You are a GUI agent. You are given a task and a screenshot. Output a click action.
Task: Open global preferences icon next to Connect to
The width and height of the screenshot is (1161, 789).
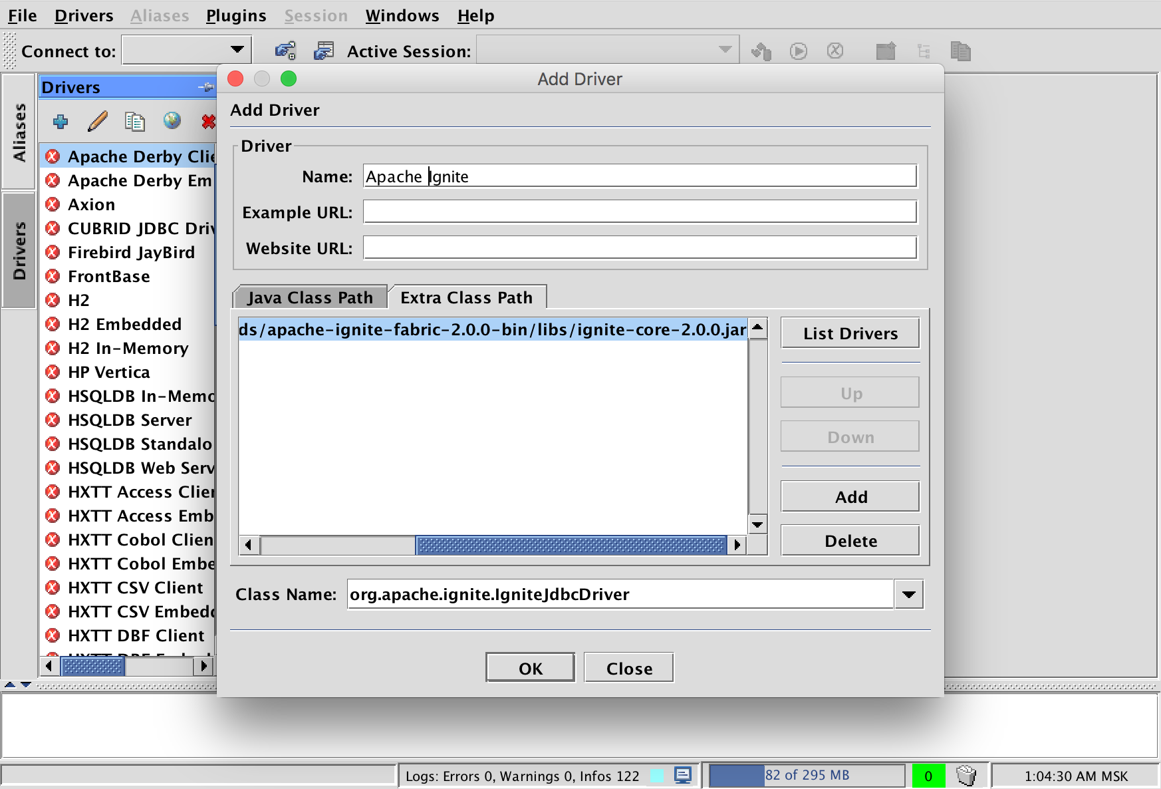[x=285, y=51]
